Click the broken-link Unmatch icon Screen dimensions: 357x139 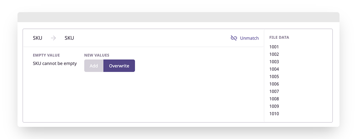pos(234,38)
